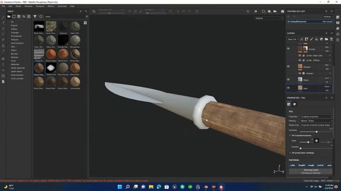Open the Python menu
The image size is (341, 191).
click(51, 6)
